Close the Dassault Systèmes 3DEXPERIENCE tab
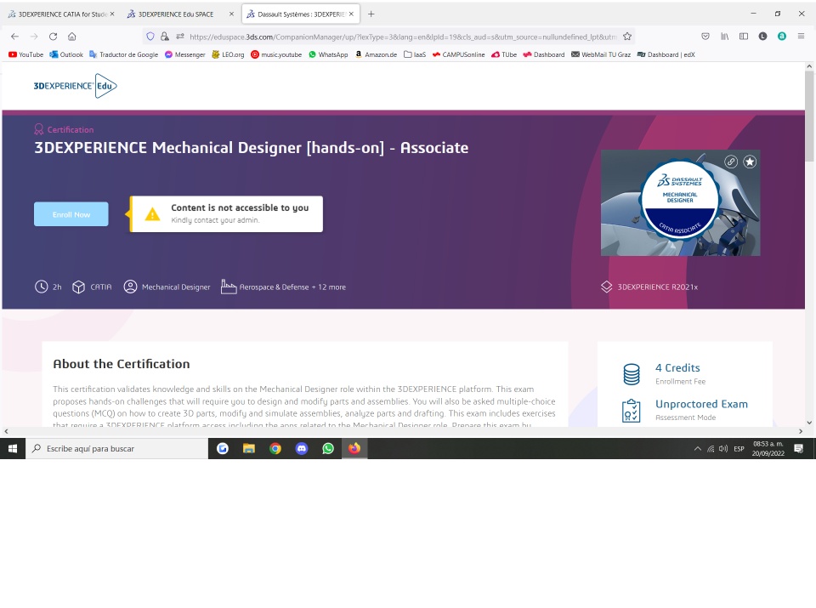 pyautogui.click(x=351, y=14)
